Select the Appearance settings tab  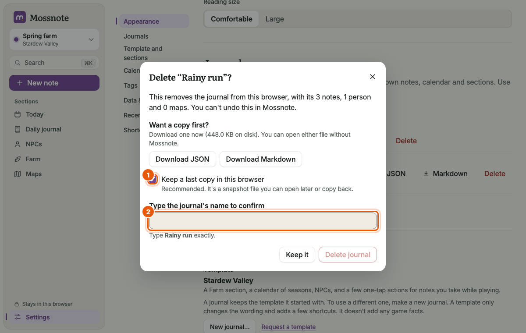(154, 21)
